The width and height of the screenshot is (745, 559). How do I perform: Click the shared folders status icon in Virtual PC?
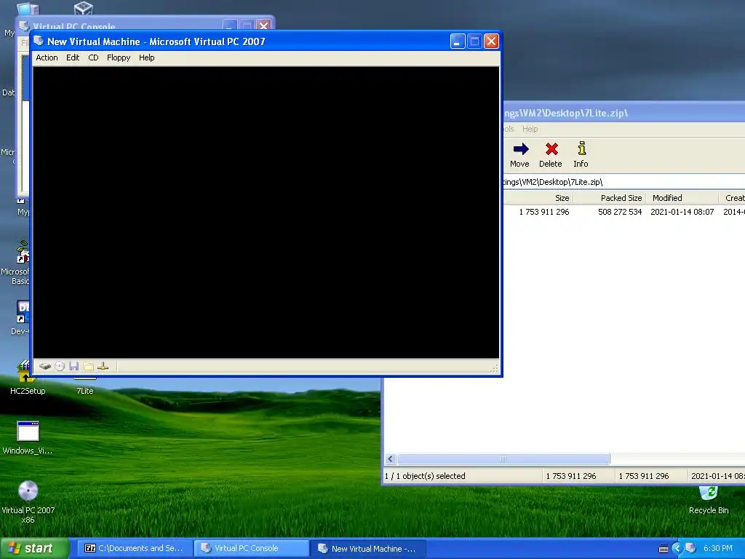point(88,366)
